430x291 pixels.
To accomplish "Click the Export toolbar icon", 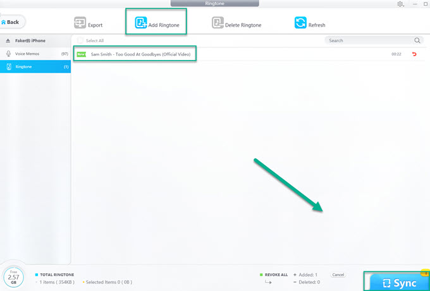I will [80, 23].
